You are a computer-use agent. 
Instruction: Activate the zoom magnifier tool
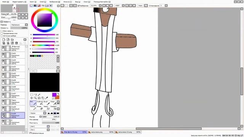click(35, 98)
